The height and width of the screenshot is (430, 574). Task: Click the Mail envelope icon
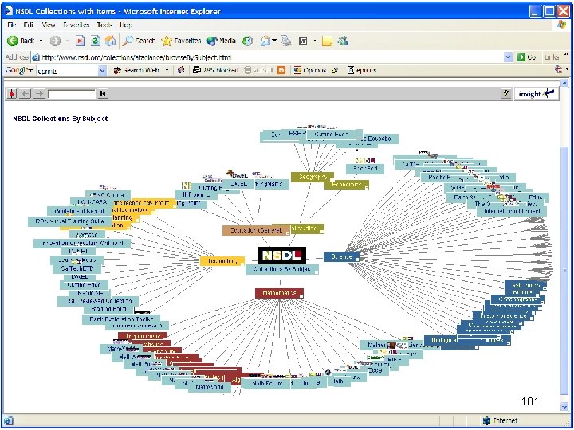click(x=265, y=41)
